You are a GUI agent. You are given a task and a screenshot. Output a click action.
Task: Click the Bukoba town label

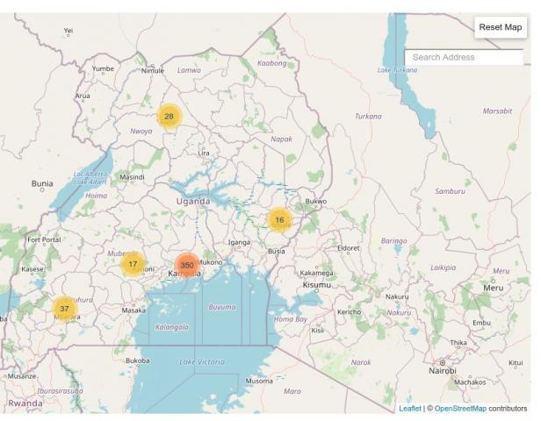coord(138,360)
